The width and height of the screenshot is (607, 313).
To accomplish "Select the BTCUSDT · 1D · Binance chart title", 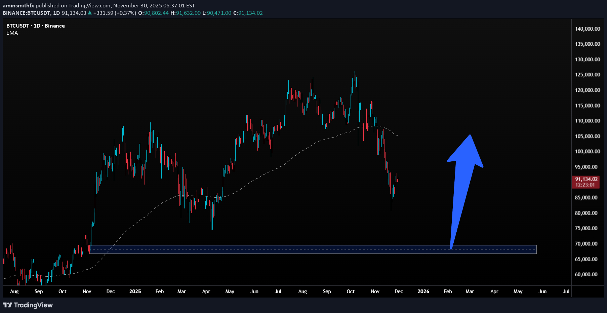I will (35, 26).
